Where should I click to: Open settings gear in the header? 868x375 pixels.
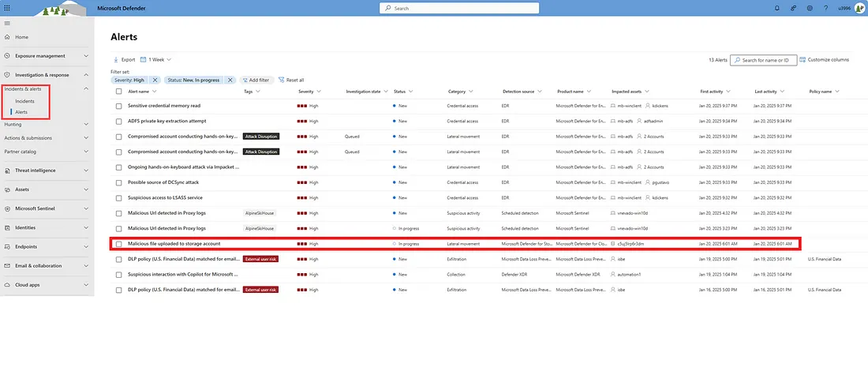pos(810,9)
